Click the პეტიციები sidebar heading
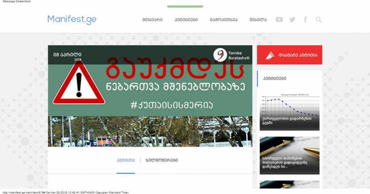 coord(275,79)
